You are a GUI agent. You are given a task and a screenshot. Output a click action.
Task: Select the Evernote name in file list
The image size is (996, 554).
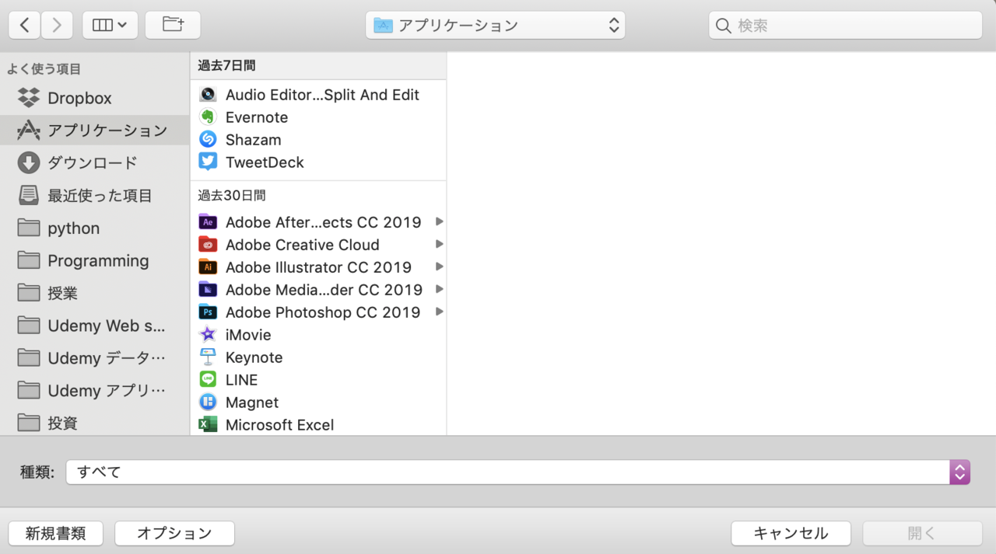[x=257, y=117]
